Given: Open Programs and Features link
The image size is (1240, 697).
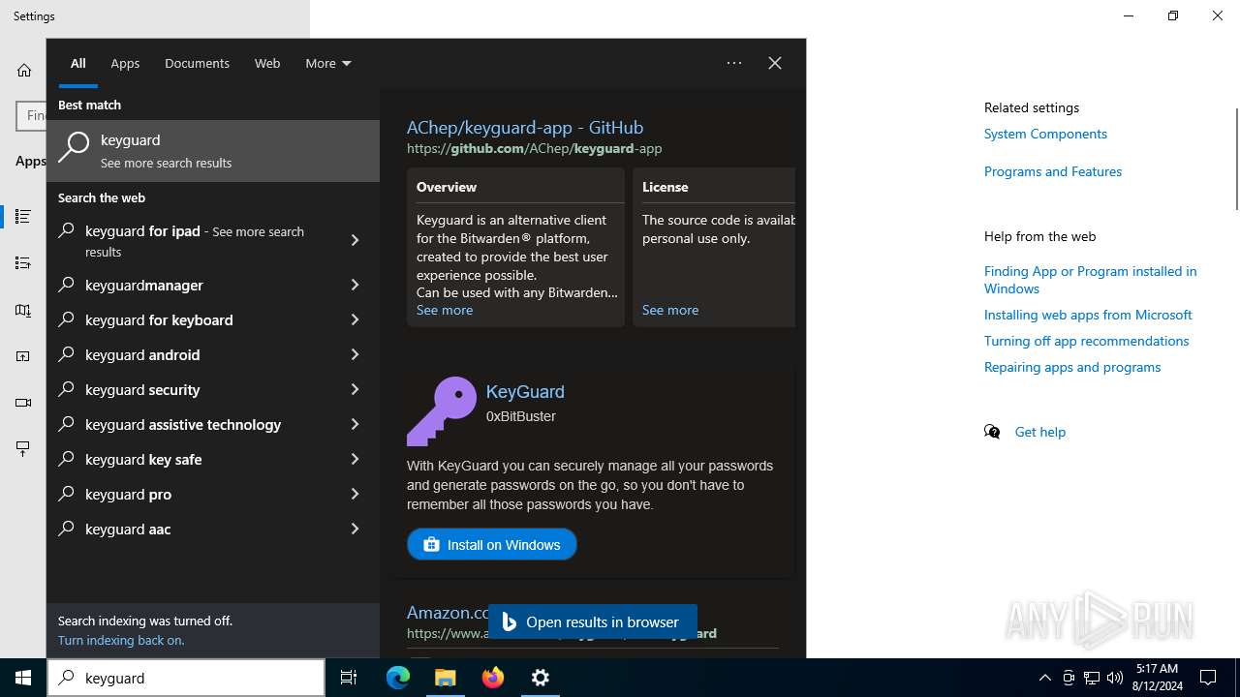Looking at the screenshot, I should [x=1053, y=171].
